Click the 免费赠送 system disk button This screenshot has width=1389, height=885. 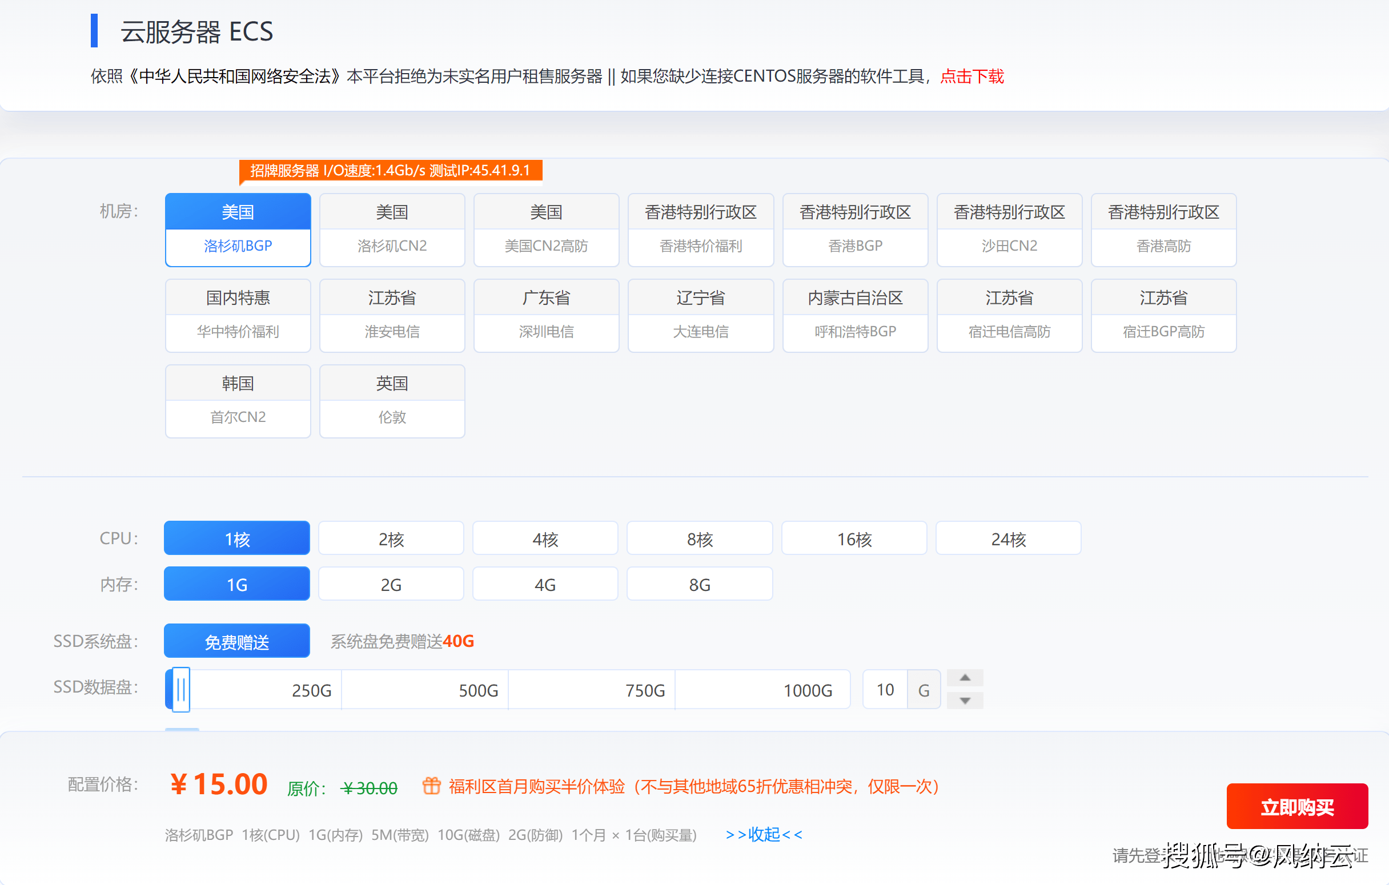tap(236, 641)
